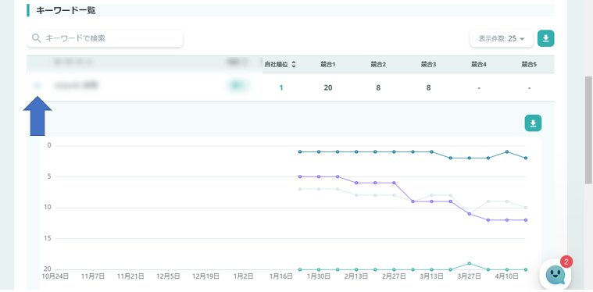Click teal line peak near 3月27日

[470, 263]
